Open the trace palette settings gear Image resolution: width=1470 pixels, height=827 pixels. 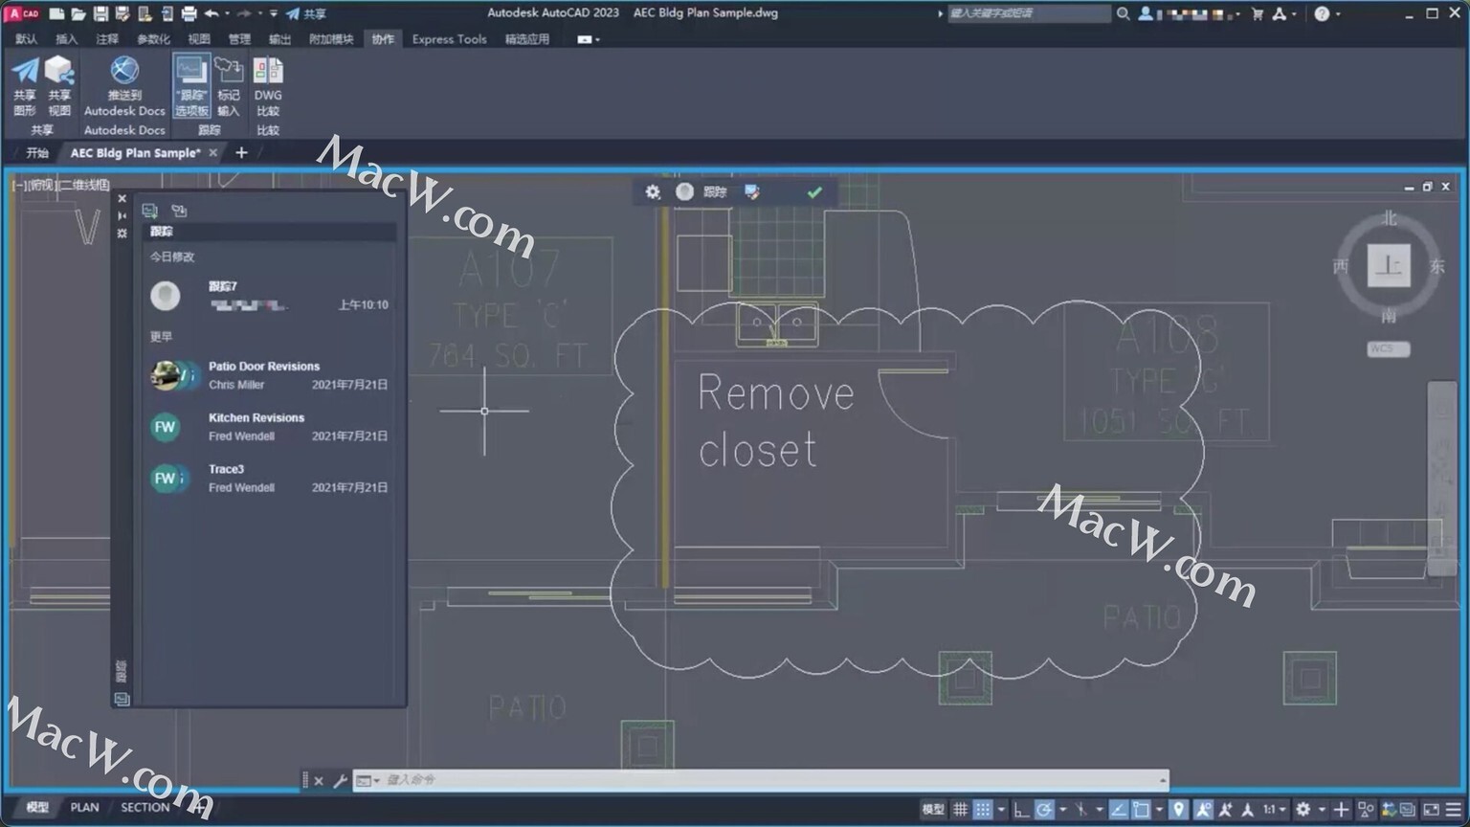[122, 234]
